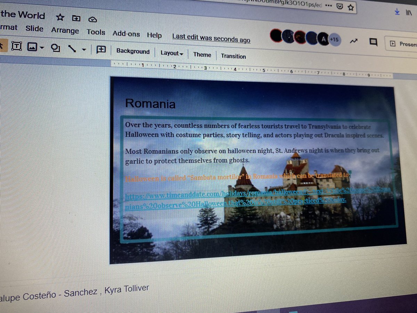Open the Arrange menu
Image resolution: width=417 pixels, height=313 pixels.
coord(65,31)
